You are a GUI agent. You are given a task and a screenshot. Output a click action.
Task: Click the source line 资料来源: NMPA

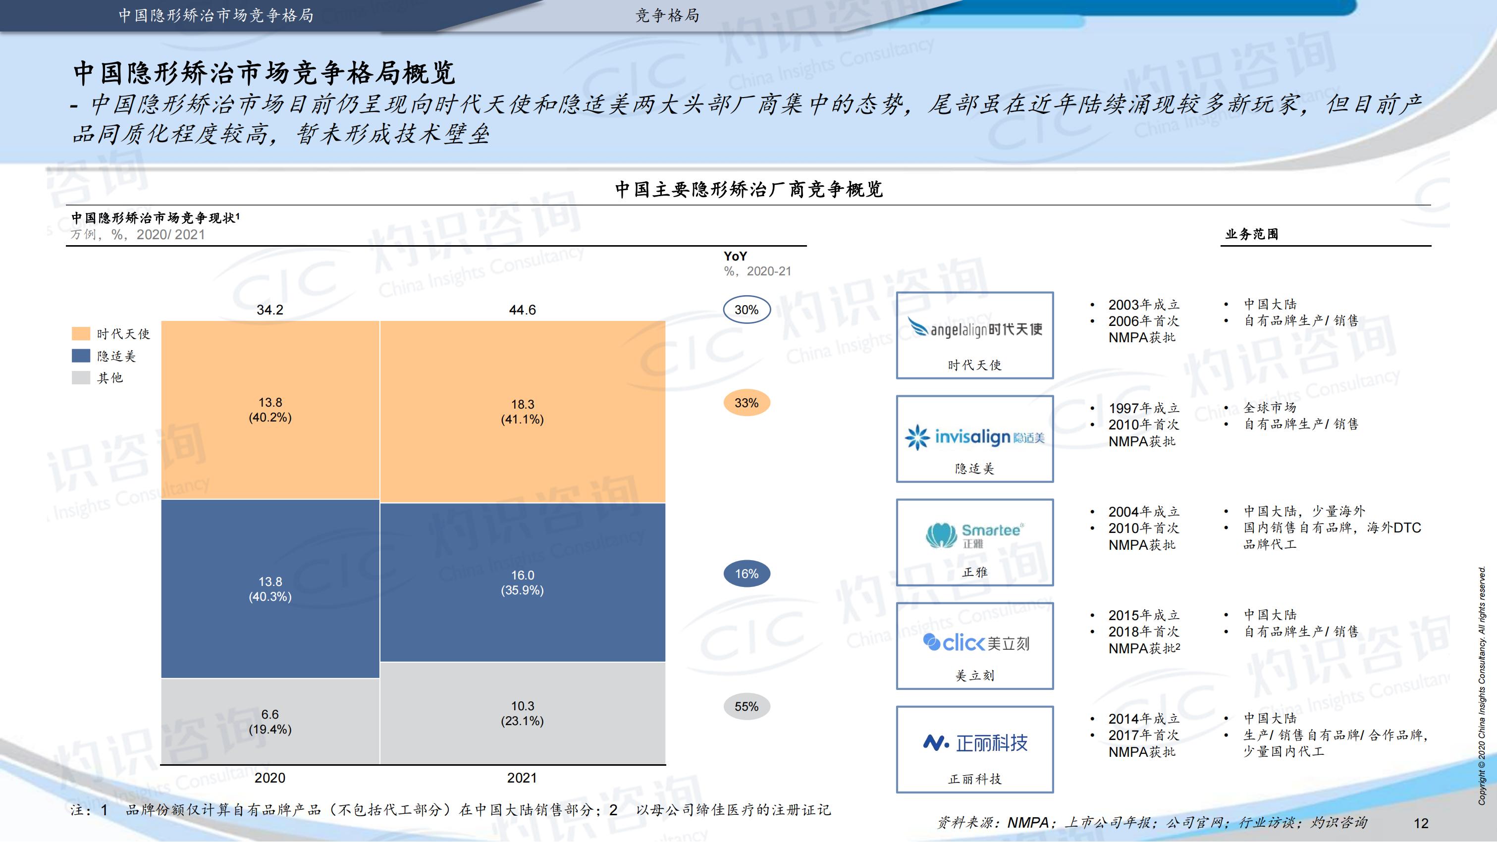(1152, 822)
